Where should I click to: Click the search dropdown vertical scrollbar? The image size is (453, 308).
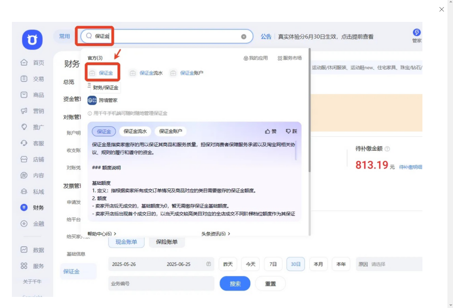309,110
